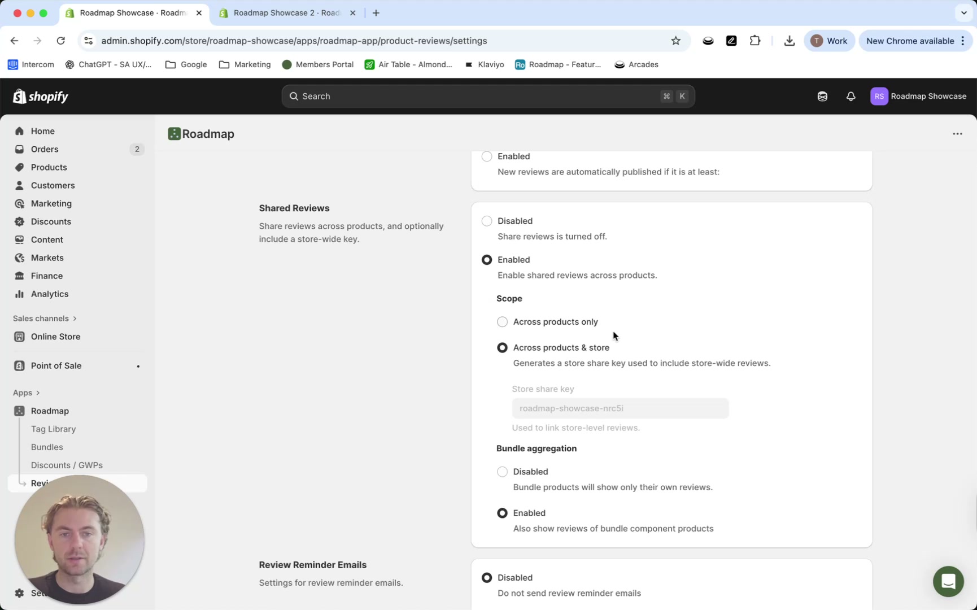This screenshot has width=977, height=610.
Task: Select the Enabled radio for Shared Reviews
Action: click(x=486, y=259)
